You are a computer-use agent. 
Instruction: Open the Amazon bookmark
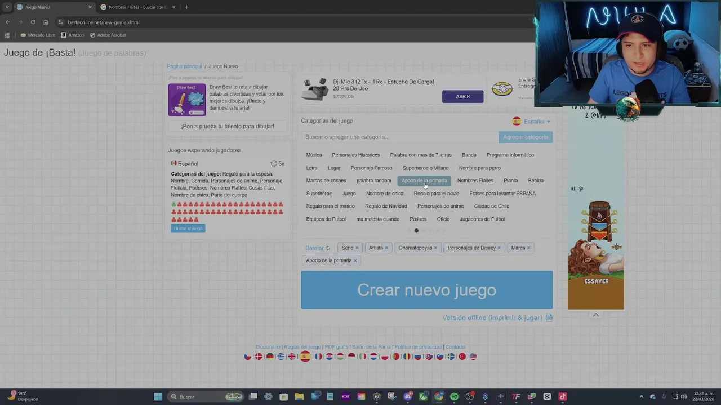72,35
